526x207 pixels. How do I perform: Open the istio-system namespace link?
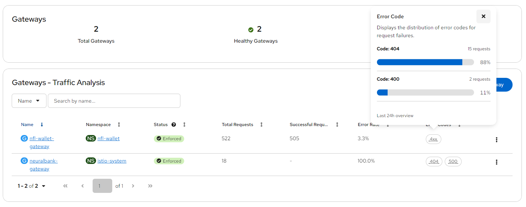click(x=112, y=161)
